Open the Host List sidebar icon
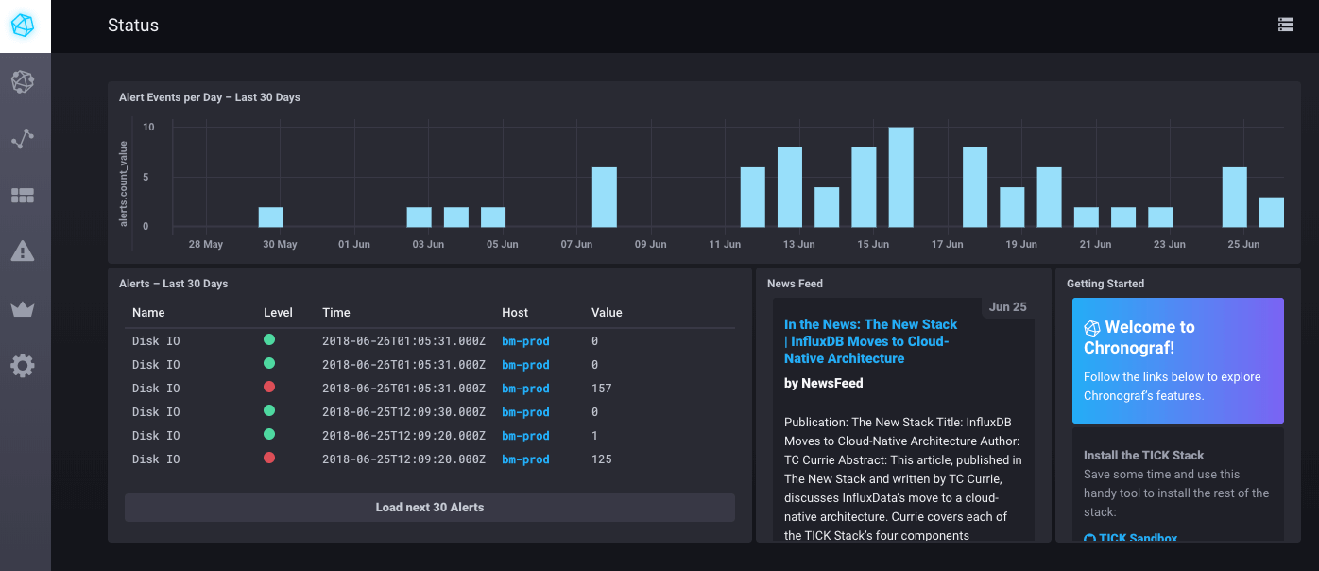 (x=23, y=82)
